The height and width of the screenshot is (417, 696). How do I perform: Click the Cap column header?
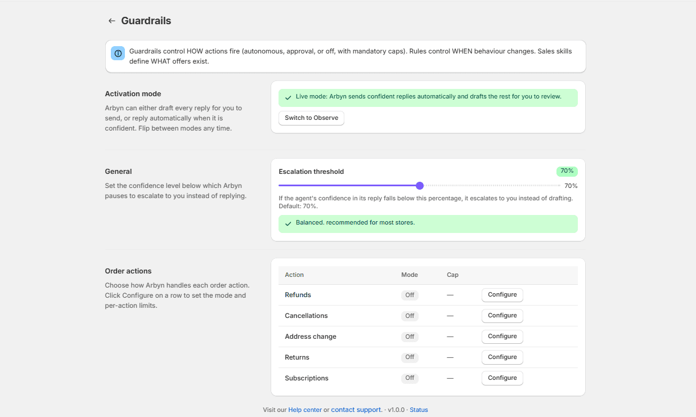click(x=452, y=275)
